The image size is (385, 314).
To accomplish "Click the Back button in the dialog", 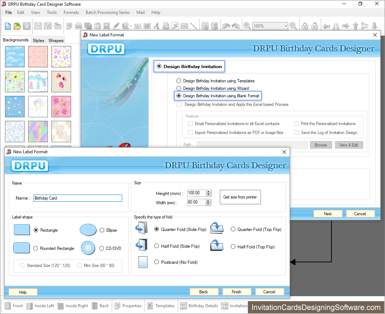I will click(204, 292).
